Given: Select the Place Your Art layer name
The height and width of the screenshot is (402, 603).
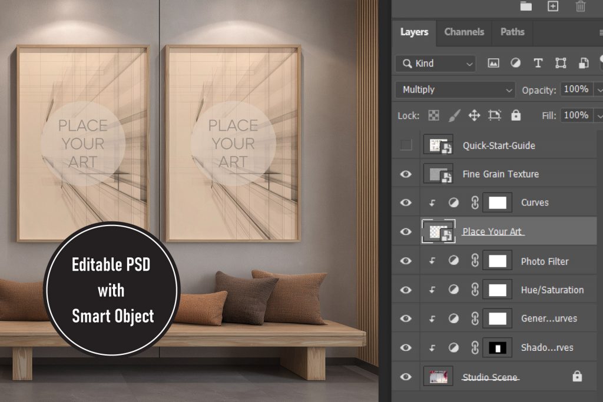Looking at the screenshot, I should [x=492, y=231].
